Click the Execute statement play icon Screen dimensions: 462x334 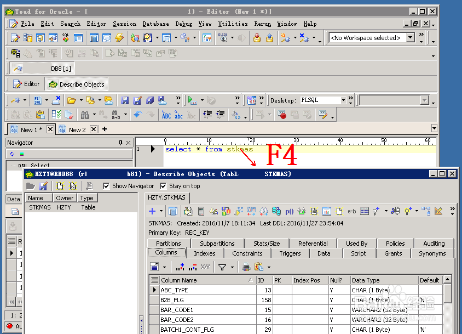192,100
